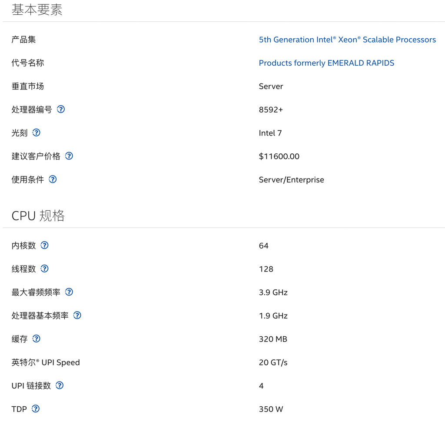Open the question icon beside 使用条件
The width and height of the screenshot is (445, 425).
pos(53,179)
